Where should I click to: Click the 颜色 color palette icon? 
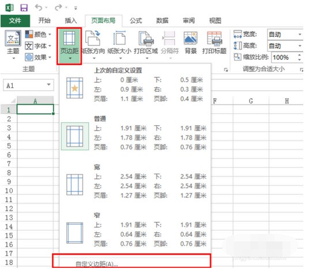[x=29, y=34]
